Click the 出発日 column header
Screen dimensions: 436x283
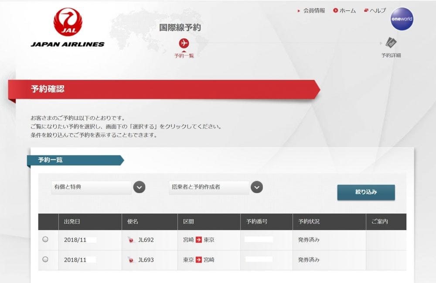(72, 221)
